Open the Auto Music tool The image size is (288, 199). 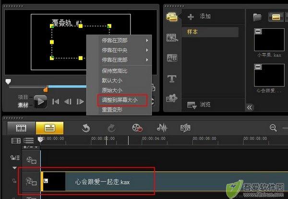[x=185, y=128]
